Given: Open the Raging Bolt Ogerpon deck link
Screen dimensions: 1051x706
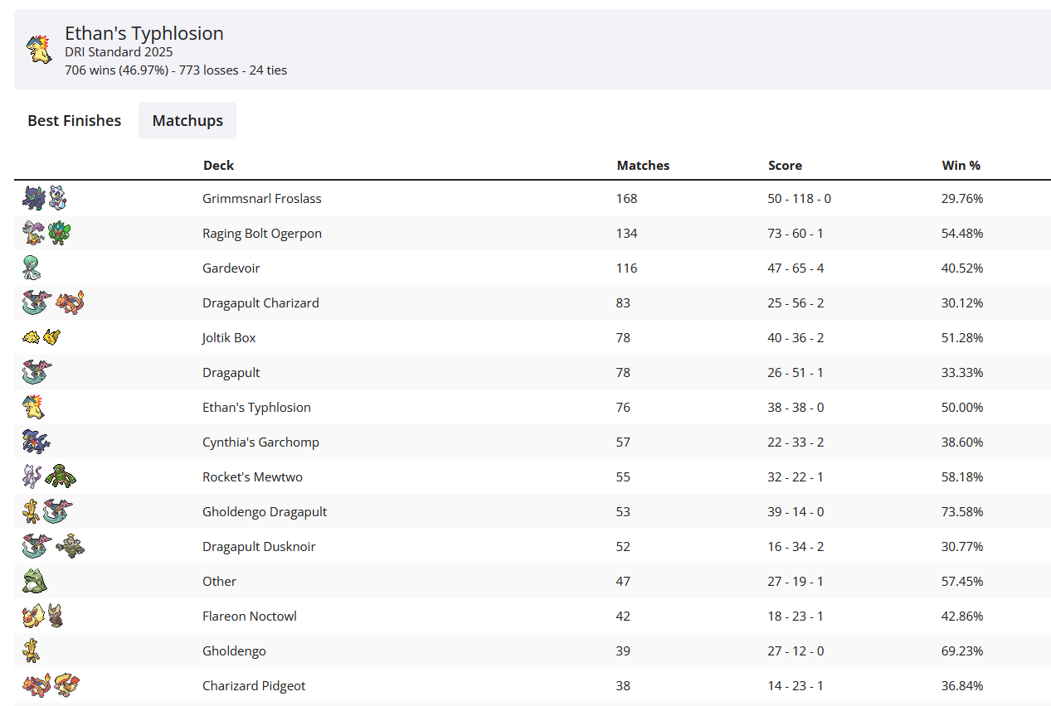Looking at the screenshot, I should point(262,234).
